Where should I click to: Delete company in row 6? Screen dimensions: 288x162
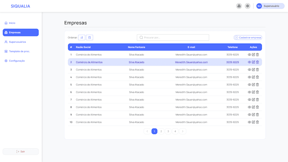coord(258,92)
